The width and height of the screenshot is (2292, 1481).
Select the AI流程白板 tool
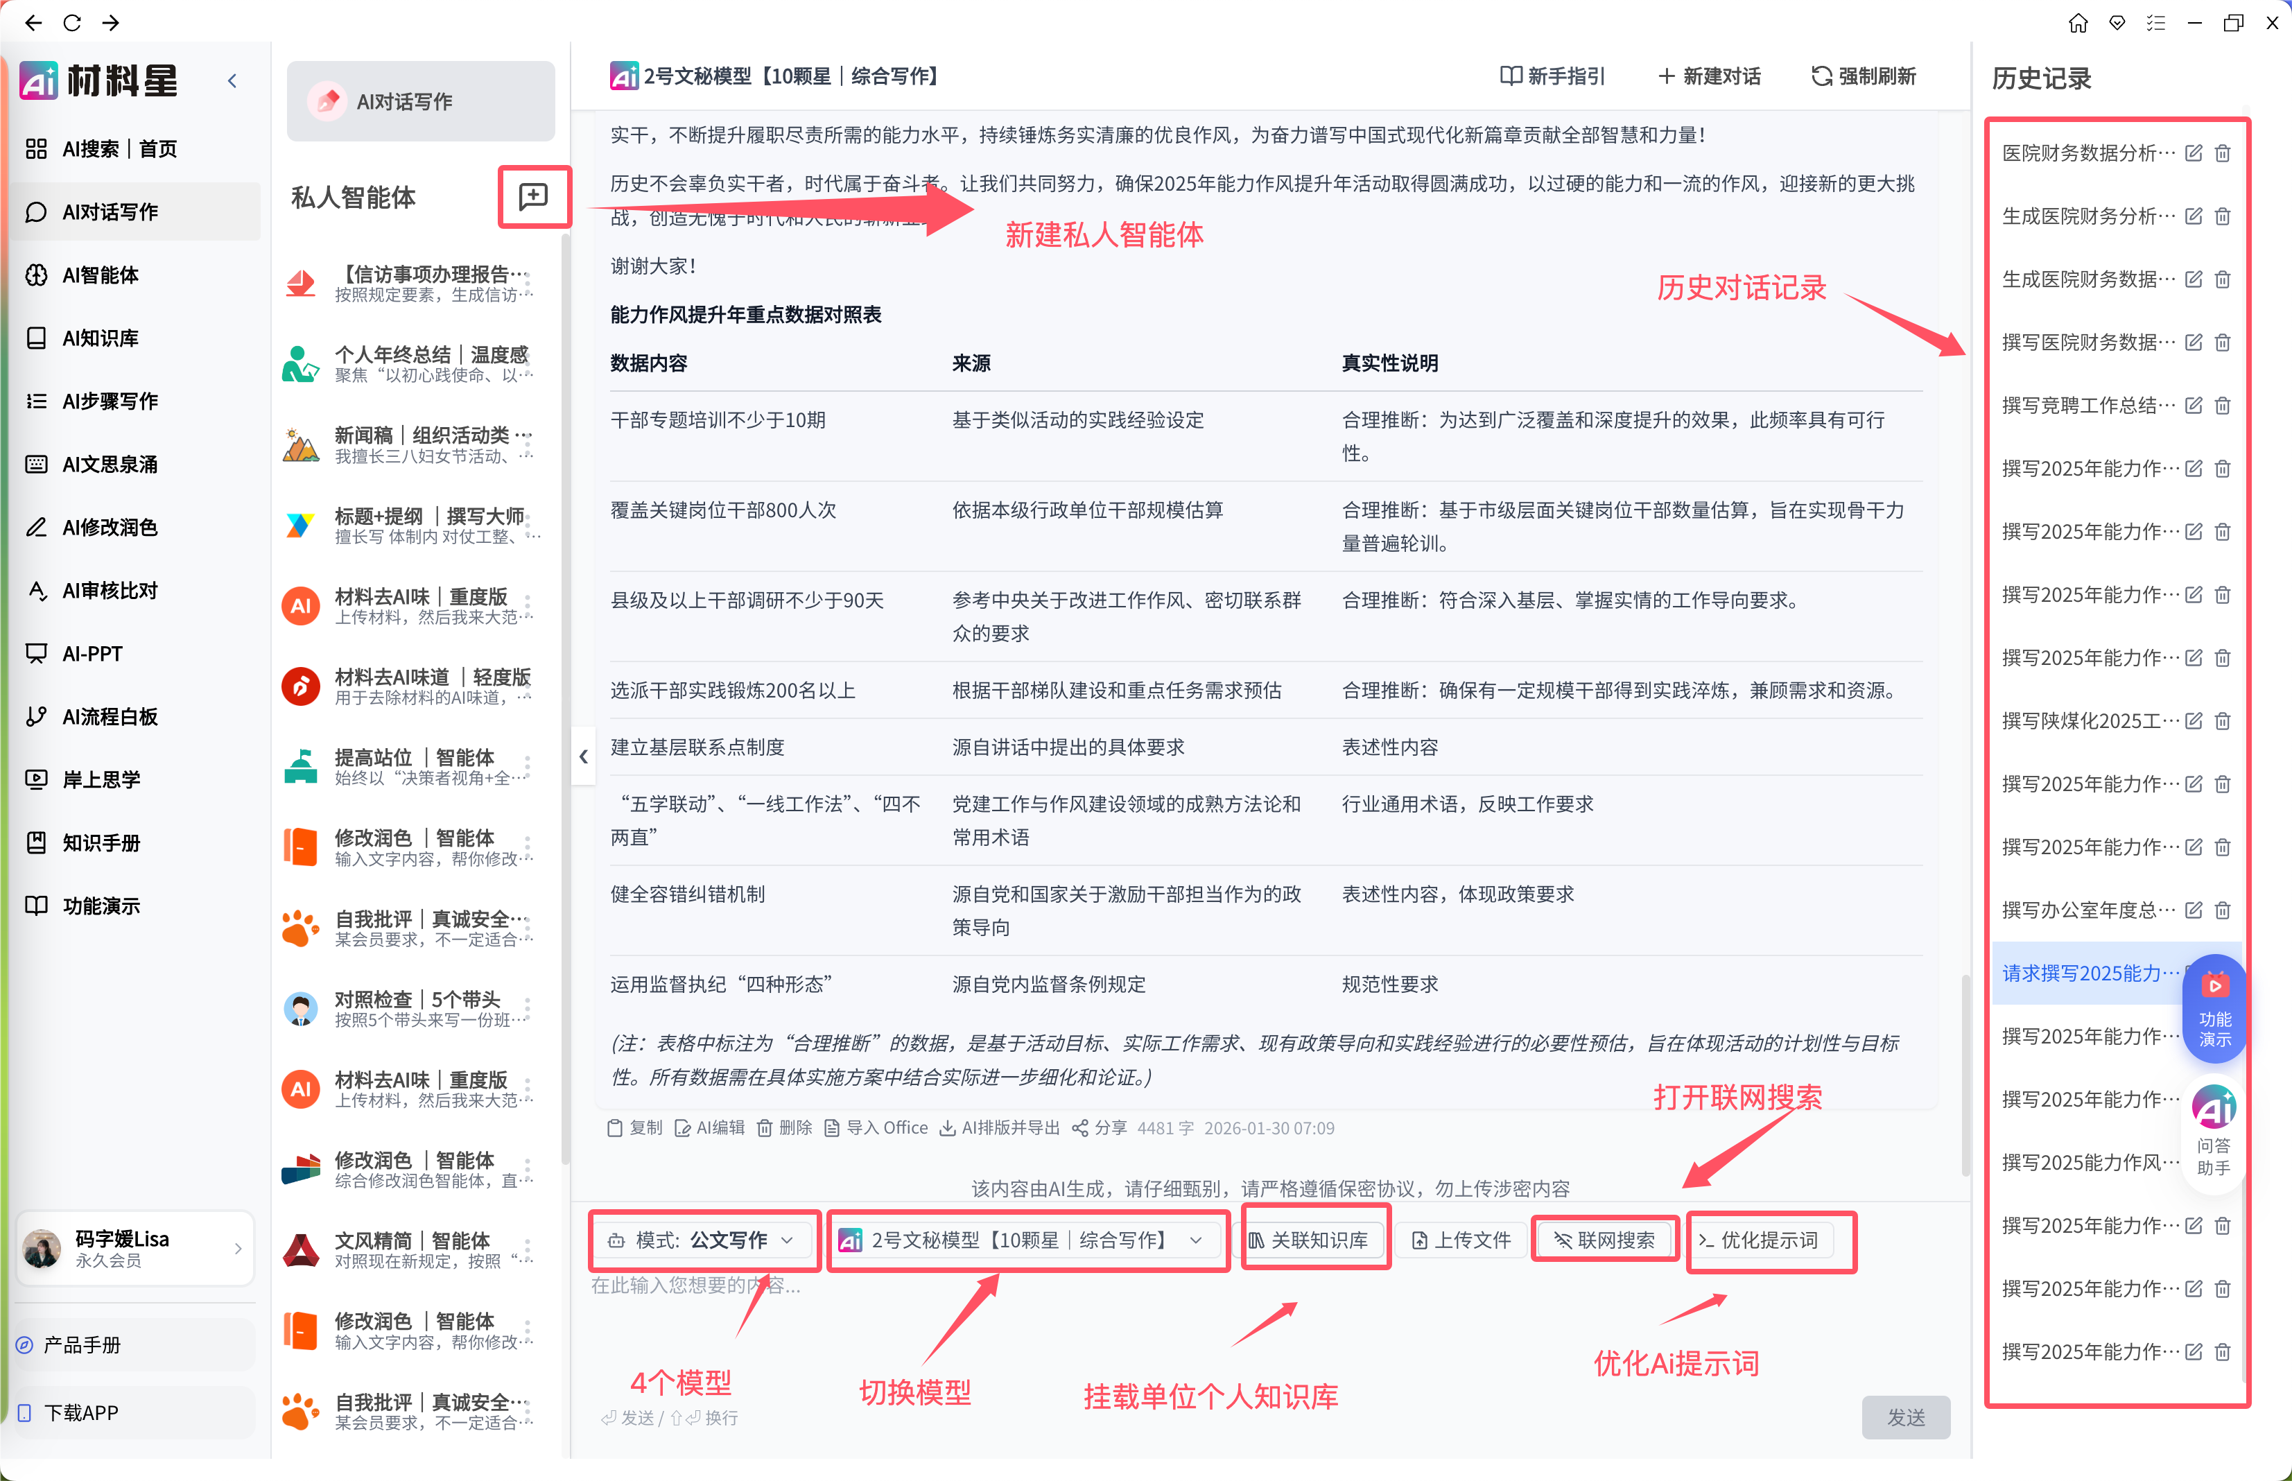109,716
